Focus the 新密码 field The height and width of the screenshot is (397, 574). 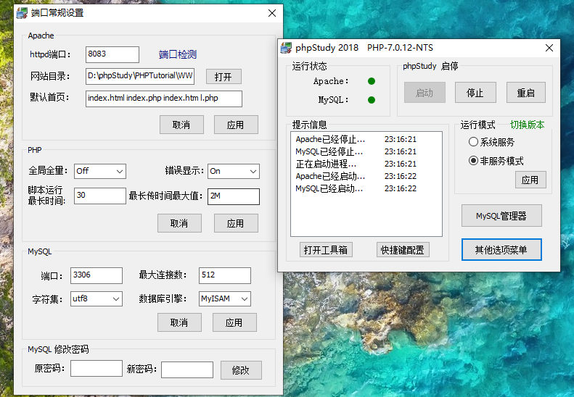click(187, 369)
